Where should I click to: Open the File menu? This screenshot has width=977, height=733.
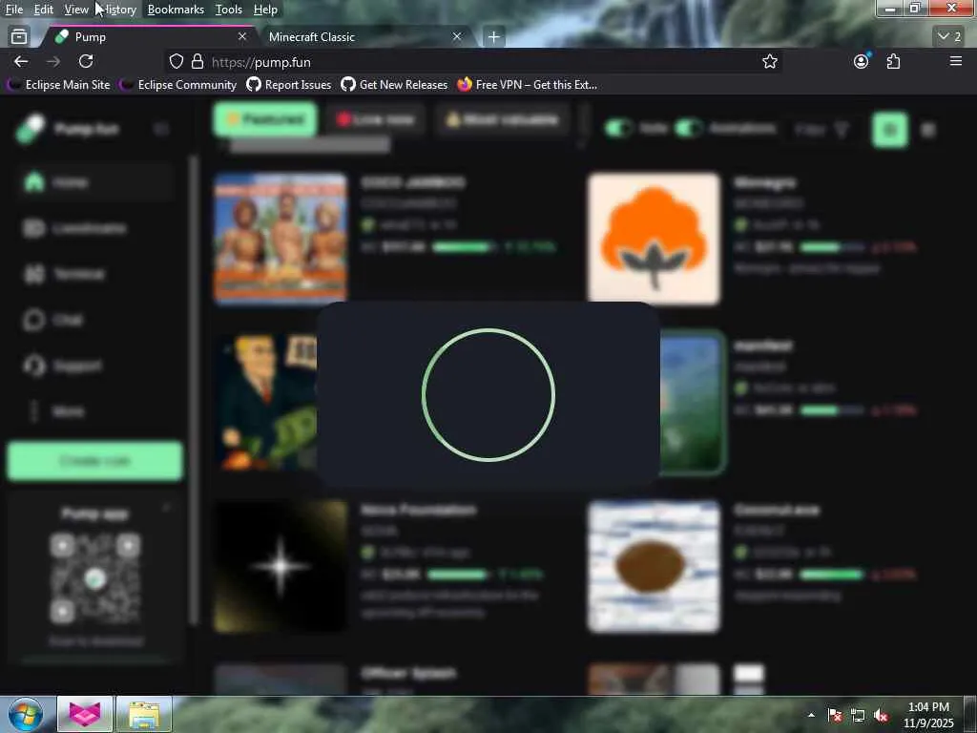pyautogui.click(x=13, y=10)
